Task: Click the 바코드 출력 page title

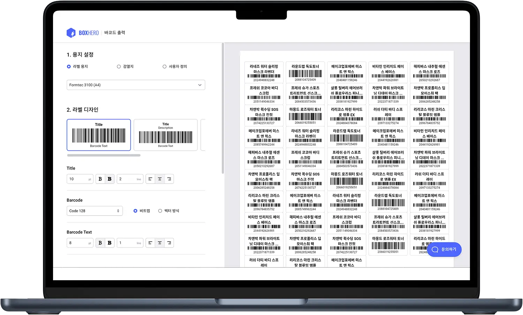Action: click(x=115, y=33)
